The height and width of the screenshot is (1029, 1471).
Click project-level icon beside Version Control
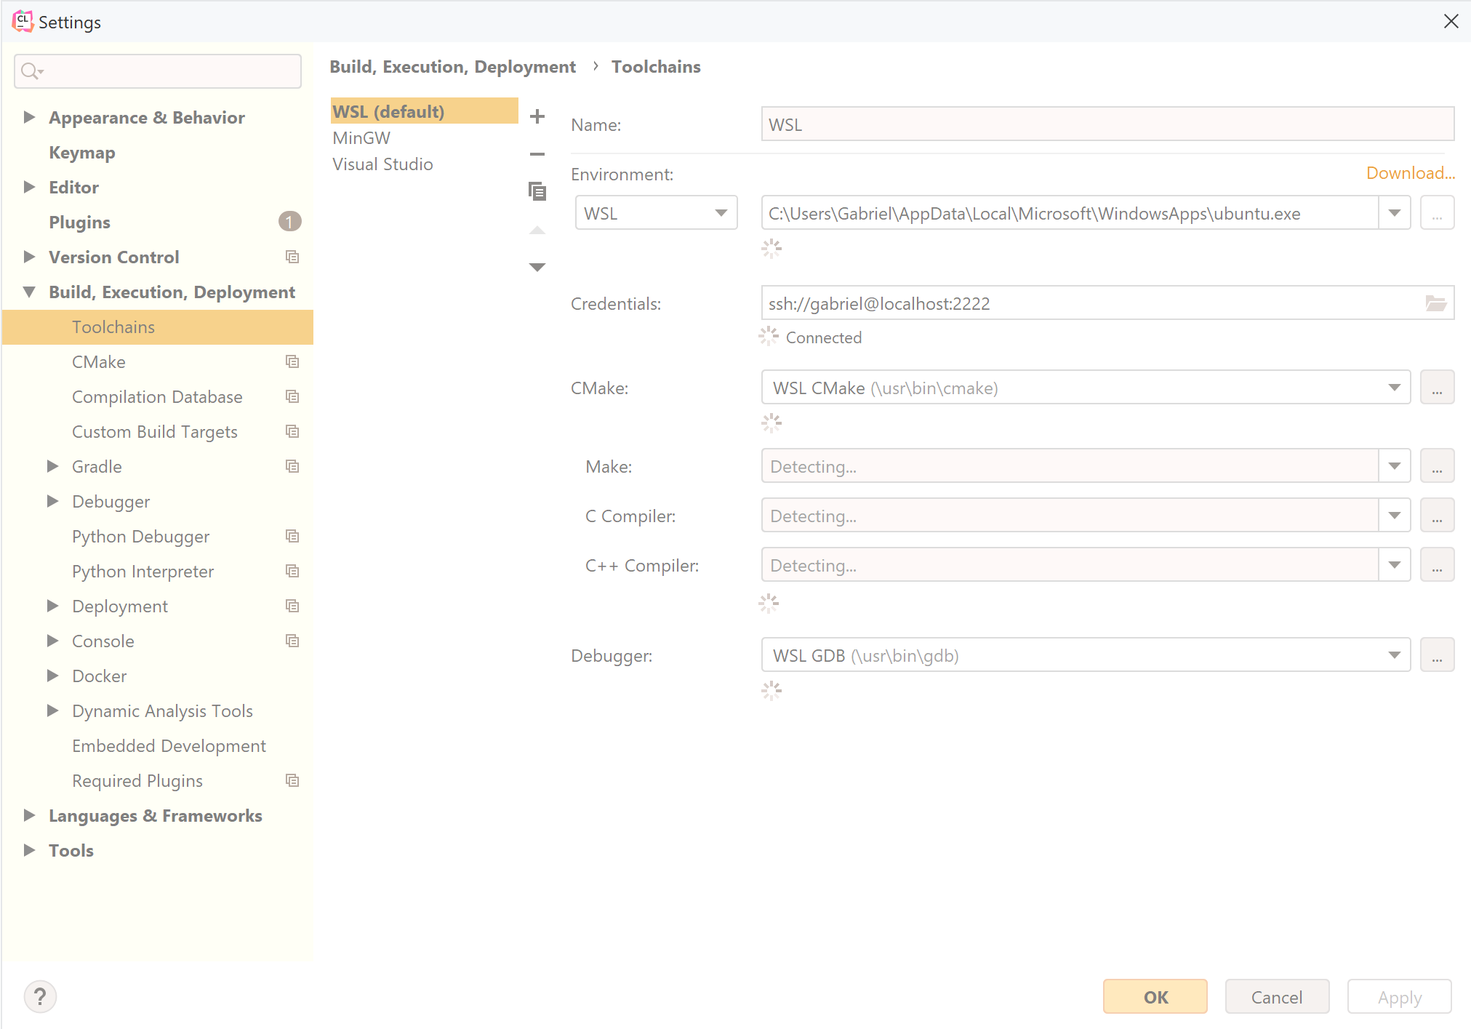[x=292, y=257]
